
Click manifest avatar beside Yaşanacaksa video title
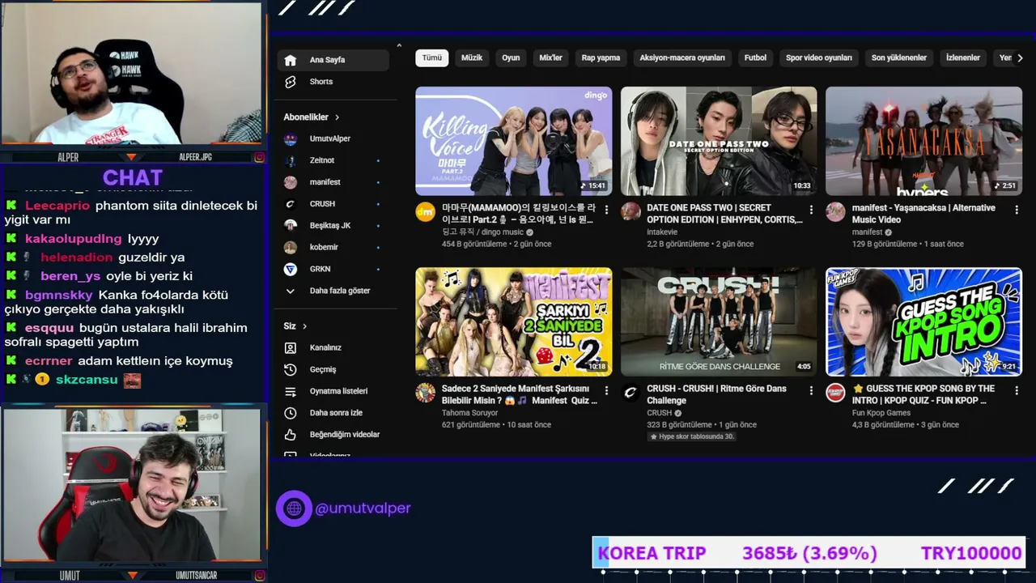pyautogui.click(x=835, y=212)
